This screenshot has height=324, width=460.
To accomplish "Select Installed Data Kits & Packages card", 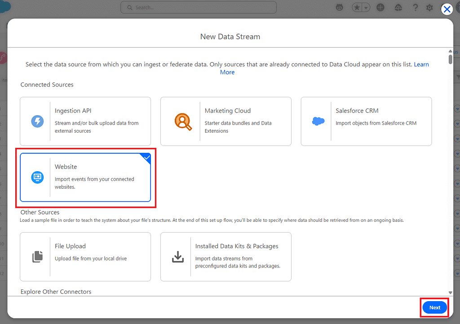I will pyautogui.click(x=226, y=257).
